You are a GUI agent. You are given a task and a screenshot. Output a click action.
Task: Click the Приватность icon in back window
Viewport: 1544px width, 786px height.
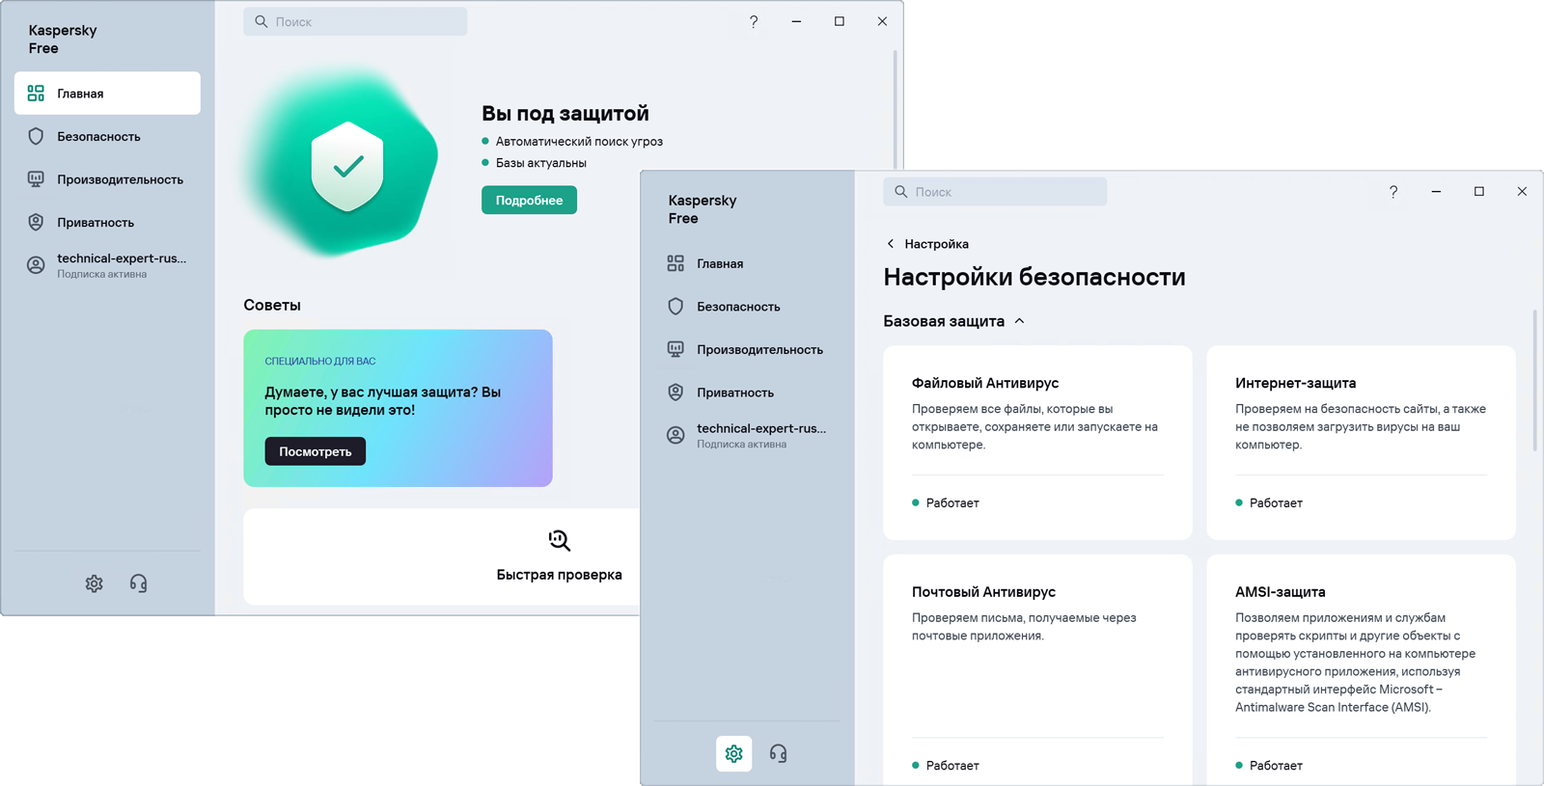36,222
